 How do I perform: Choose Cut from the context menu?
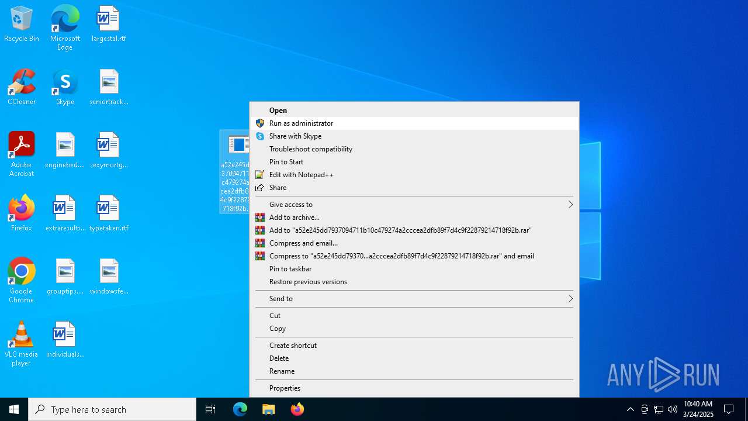coord(414,316)
